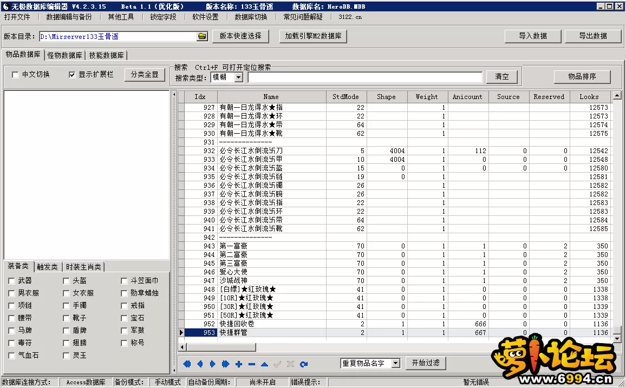Click the vertical scrollbar thumb
The height and width of the screenshot is (388, 626).
(617, 330)
